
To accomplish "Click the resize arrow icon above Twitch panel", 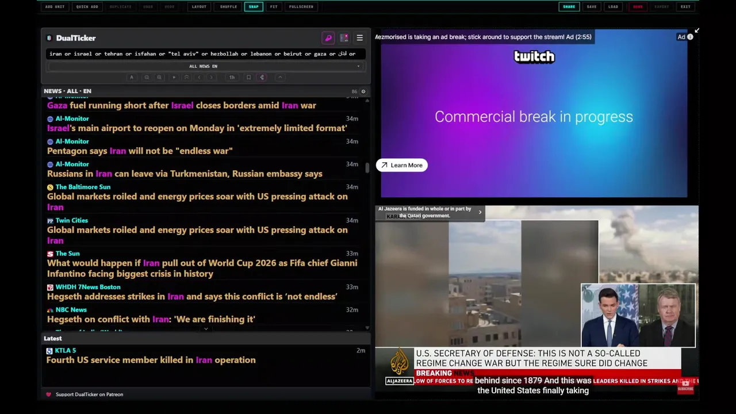I will coord(696,30).
